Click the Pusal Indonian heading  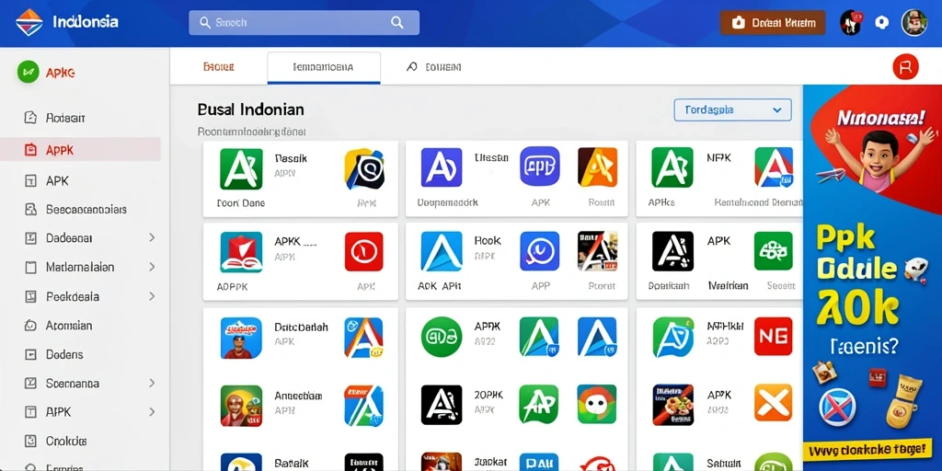[x=250, y=109]
